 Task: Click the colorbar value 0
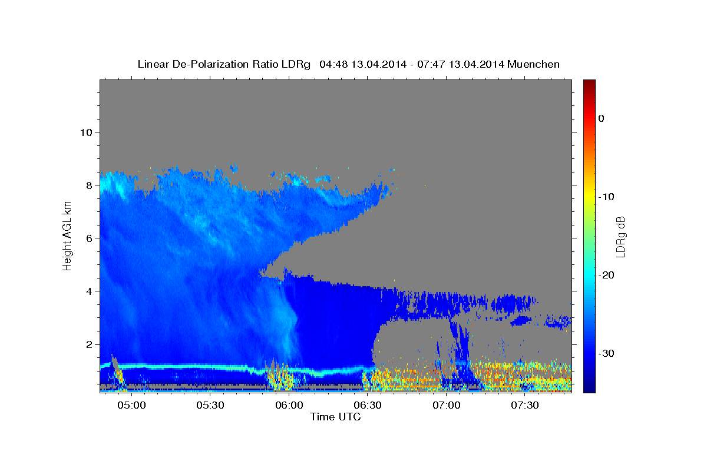click(602, 118)
